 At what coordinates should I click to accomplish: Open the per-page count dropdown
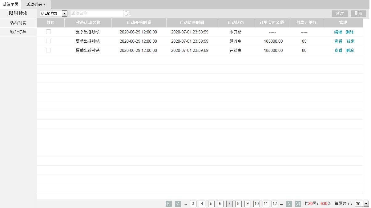(362, 204)
